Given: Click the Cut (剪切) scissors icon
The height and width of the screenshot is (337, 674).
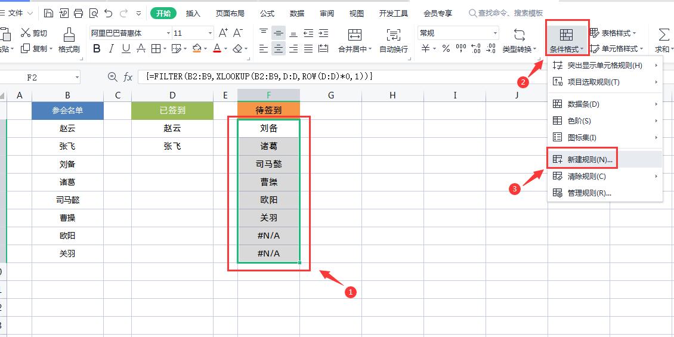Looking at the screenshot, I should tap(26, 33).
